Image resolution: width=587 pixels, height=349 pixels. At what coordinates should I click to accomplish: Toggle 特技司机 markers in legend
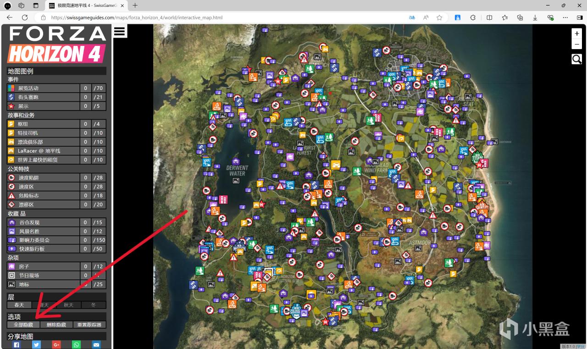tap(57, 133)
